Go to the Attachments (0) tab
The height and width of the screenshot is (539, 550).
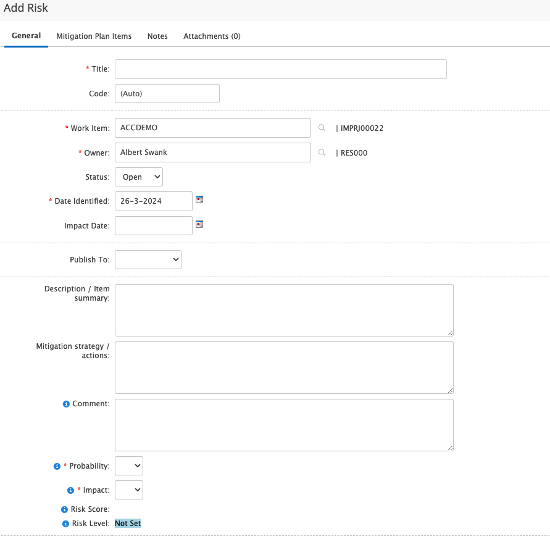(212, 36)
